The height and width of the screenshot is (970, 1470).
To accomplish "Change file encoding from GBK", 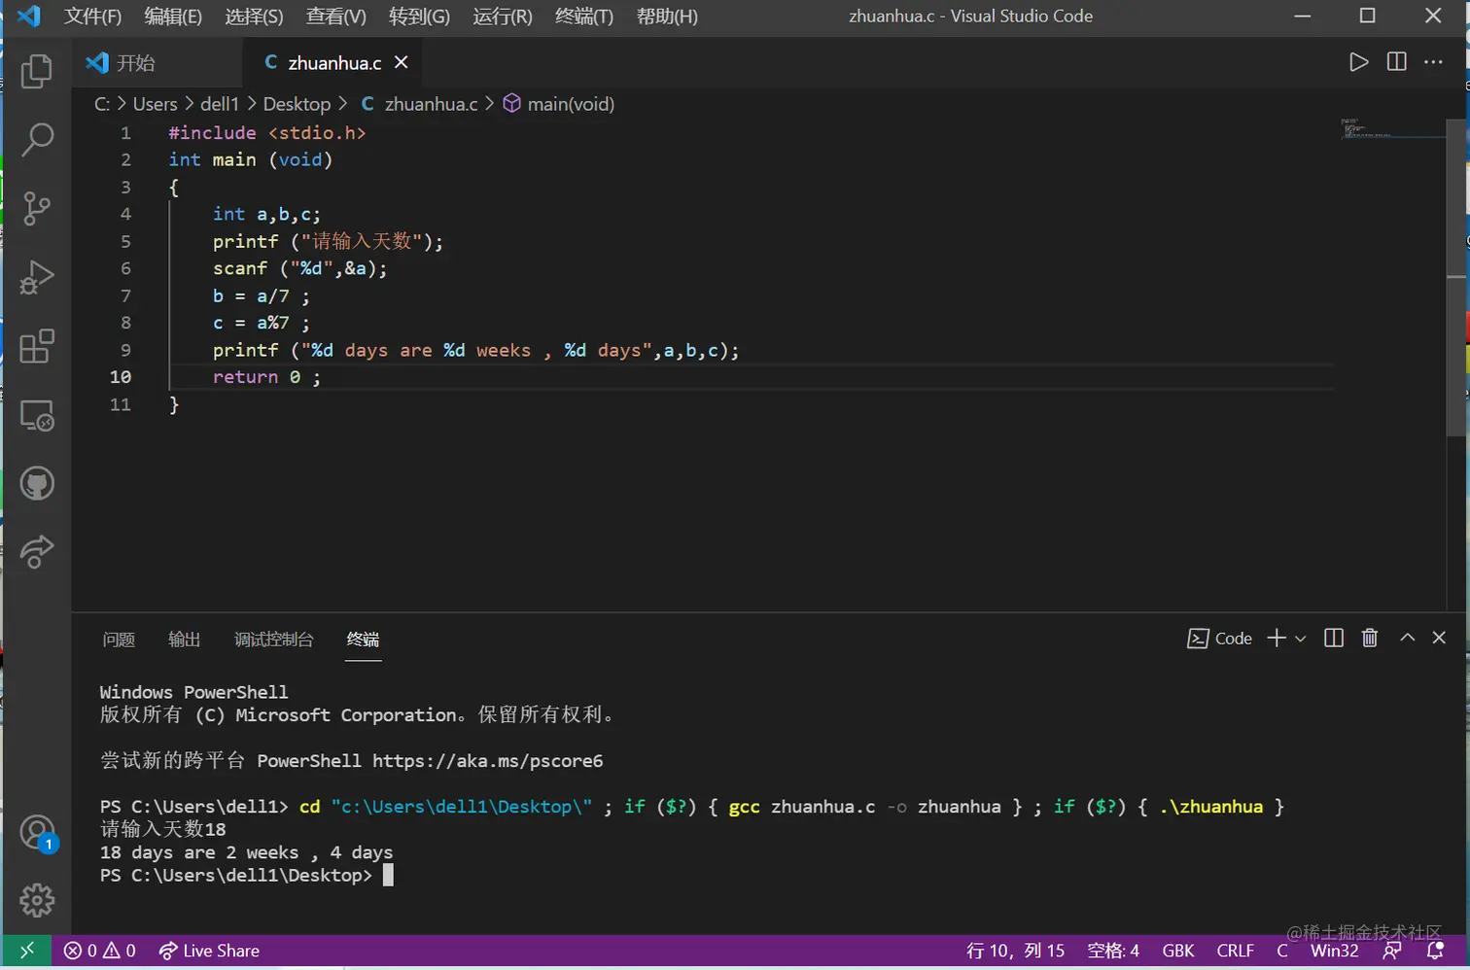I will (x=1178, y=951).
